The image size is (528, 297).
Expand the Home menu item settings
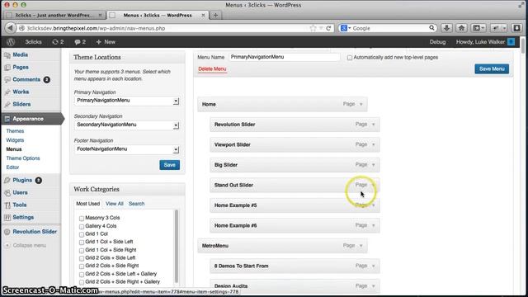(361, 105)
